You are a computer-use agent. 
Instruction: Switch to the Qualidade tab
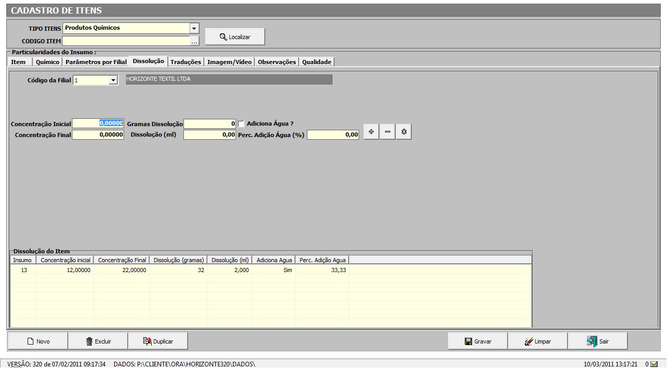click(316, 62)
